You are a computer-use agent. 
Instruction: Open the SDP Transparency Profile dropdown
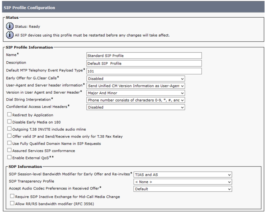pyautogui.click(x=183, y=182)
